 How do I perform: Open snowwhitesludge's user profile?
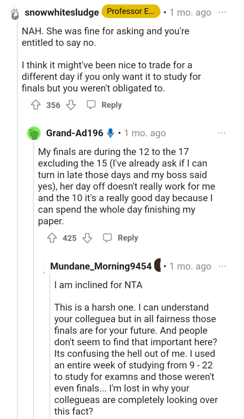point(62,13)
